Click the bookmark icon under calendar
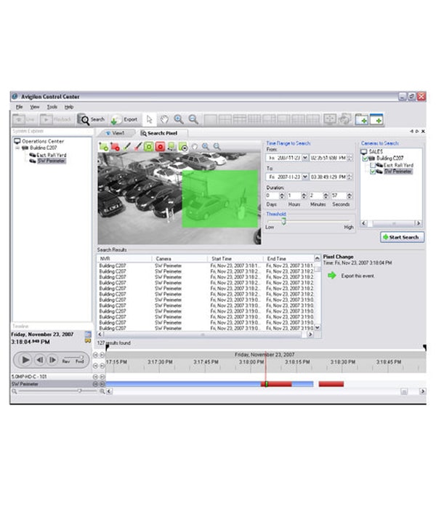 [88, 341]
